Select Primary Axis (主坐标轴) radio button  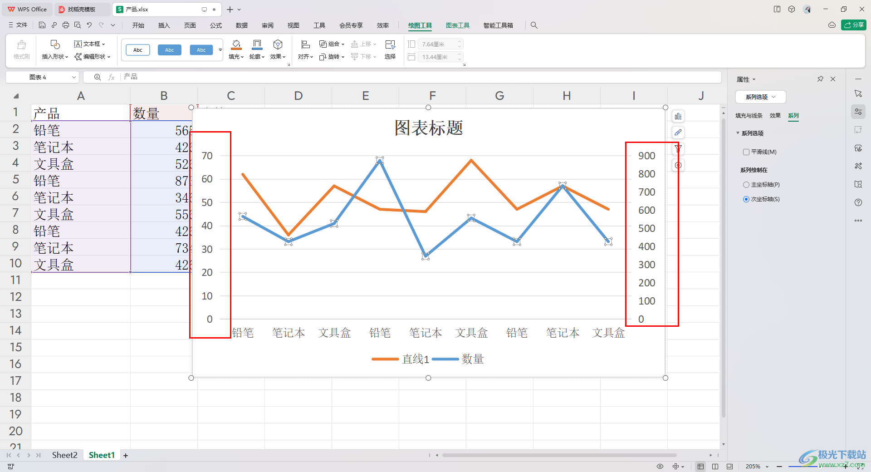coord(746,185)
